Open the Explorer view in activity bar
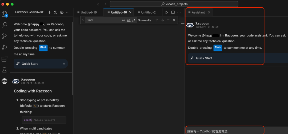The image size is (288, 134). click(x=5, y=14)
